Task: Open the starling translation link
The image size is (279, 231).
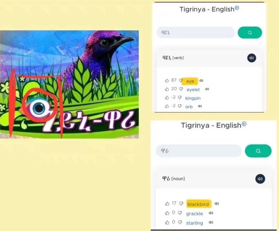Action: point(194,223)
